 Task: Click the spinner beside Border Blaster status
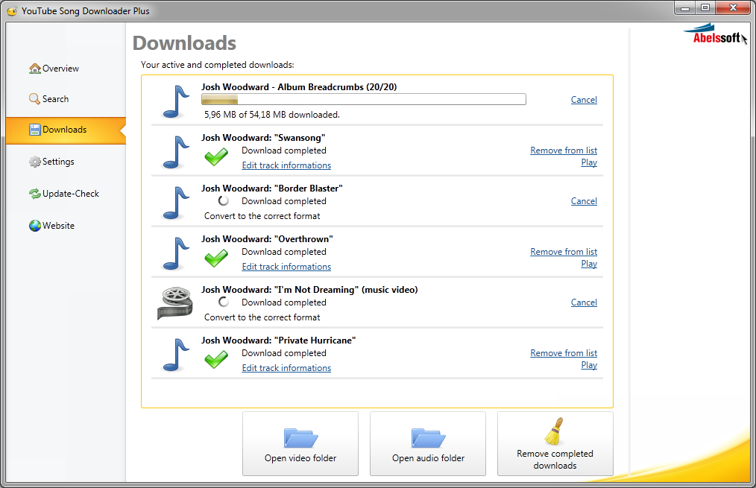(x=223, y=201)
